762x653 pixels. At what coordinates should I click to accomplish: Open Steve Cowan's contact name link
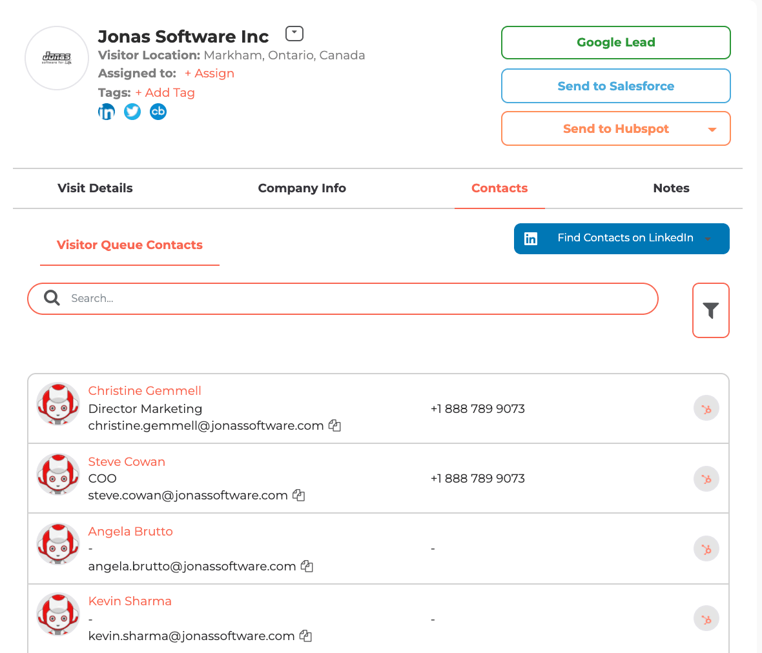(x=127, y=462)
